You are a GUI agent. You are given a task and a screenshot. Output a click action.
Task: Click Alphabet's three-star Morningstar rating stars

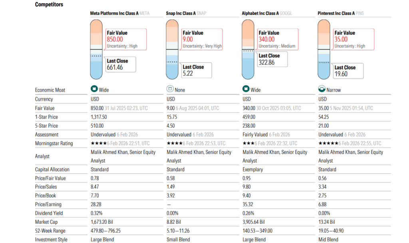click(x=248, y=143)
